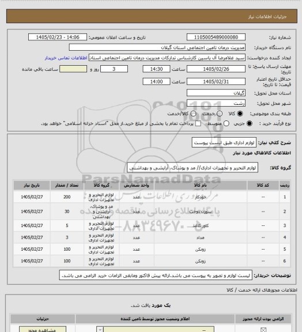Click the validity time field 14:00
Screen dimensions: 302x332
(157, 81)
